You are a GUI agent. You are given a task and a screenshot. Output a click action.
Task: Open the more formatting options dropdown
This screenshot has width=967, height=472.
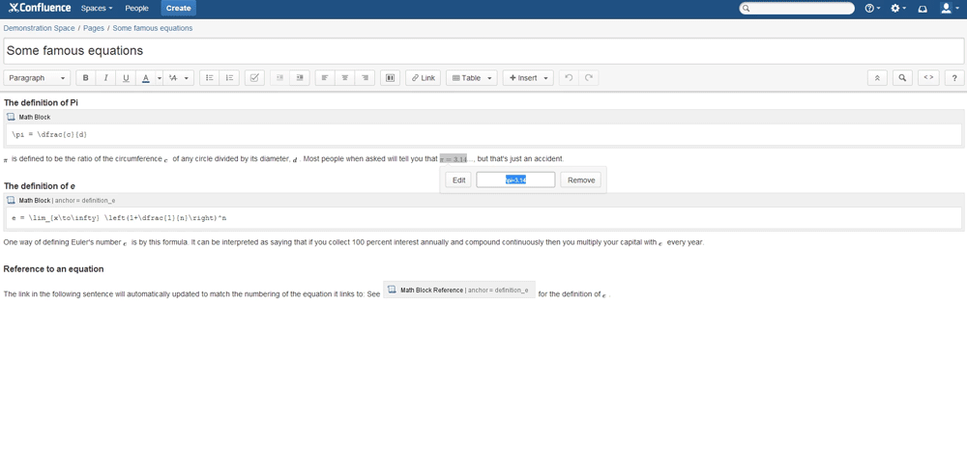click(x=180, y=78)
